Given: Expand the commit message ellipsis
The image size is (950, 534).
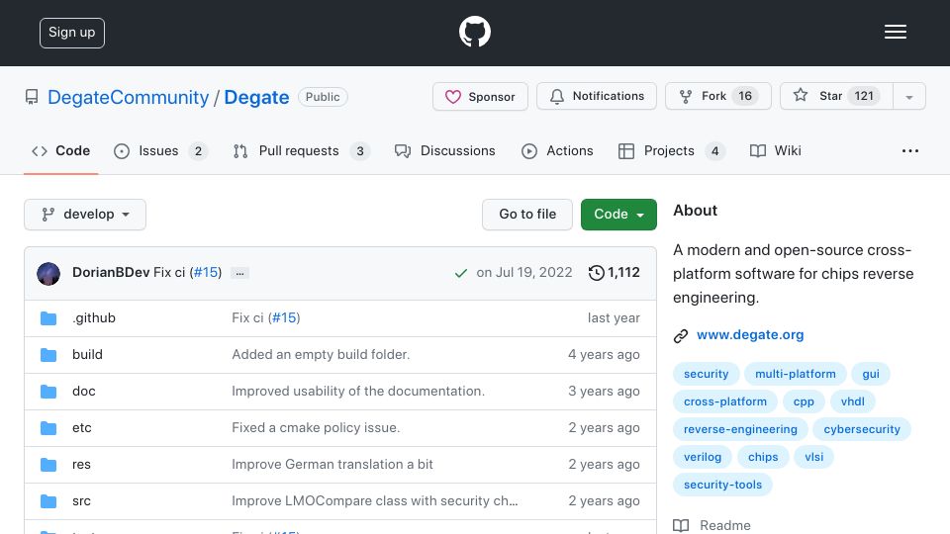Looking at the screenshot, I should [x=239, y=273].
